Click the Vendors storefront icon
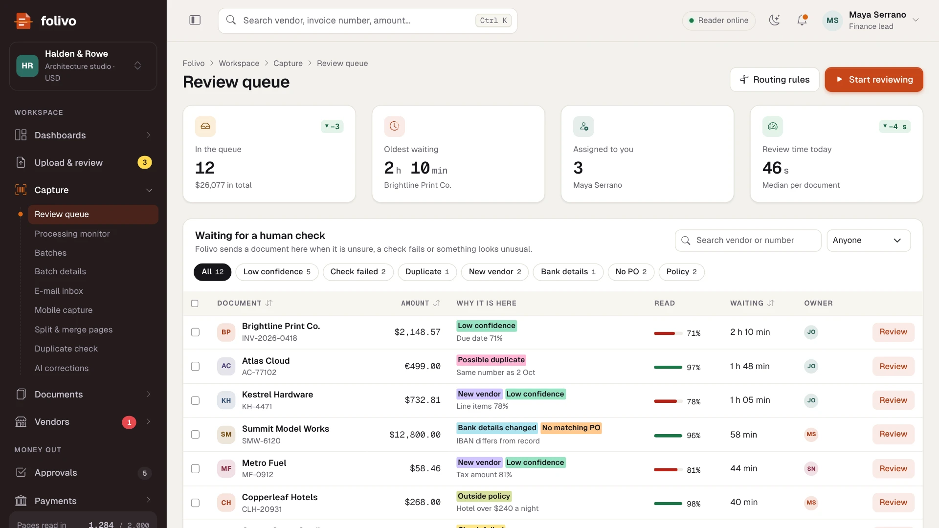This screenshot has width=939, height=528. [21, 422]
